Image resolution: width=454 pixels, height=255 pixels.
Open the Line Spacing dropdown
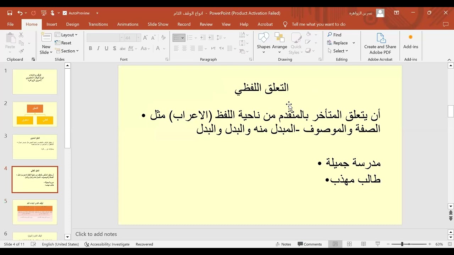pos(221,38)
